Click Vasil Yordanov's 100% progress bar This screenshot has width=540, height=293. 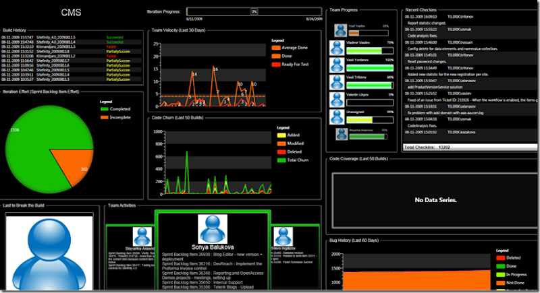pos(369,68)
